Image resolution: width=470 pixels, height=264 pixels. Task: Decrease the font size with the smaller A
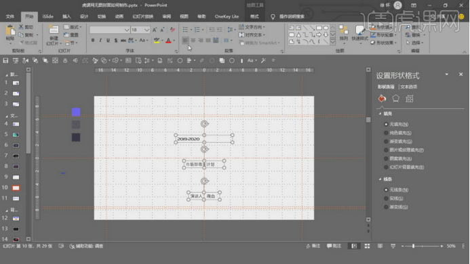coord(162,30)
